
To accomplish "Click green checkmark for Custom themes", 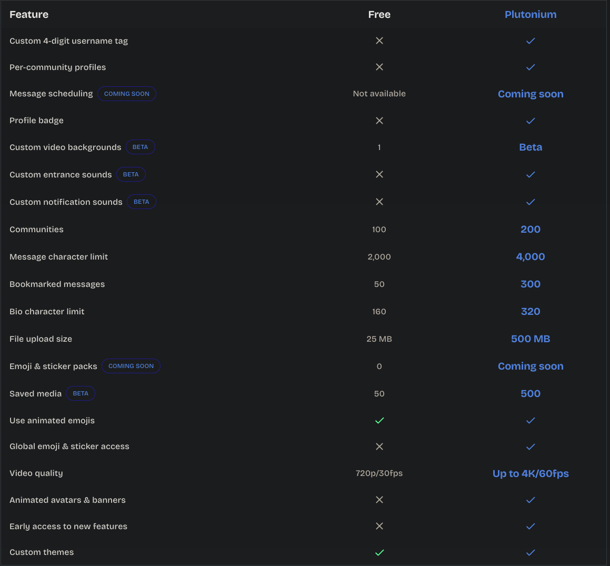I will 379,552.
